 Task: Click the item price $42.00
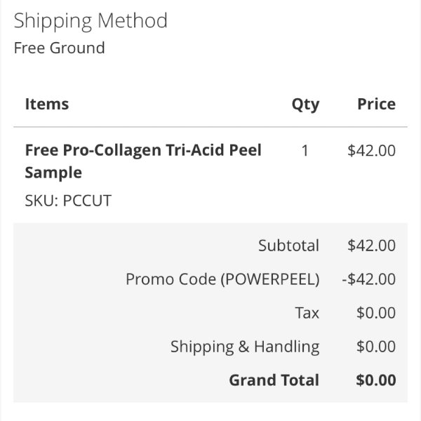[371, 150]
